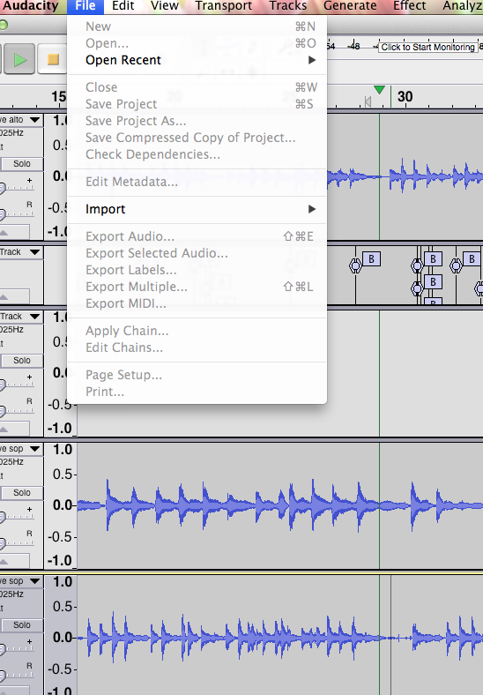Toggle Solo on the lower sop track
The height and width of the screenshot is (695, 483).
tap(22, 625)
